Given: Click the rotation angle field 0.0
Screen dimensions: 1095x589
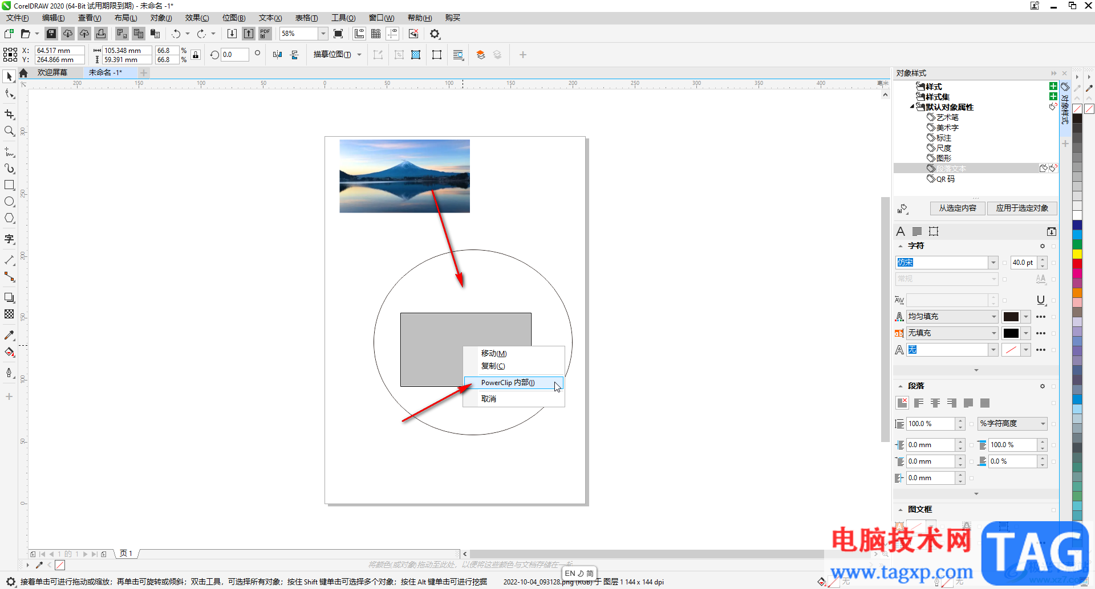Looking at the screenshot, I should (x=234, y=55).
